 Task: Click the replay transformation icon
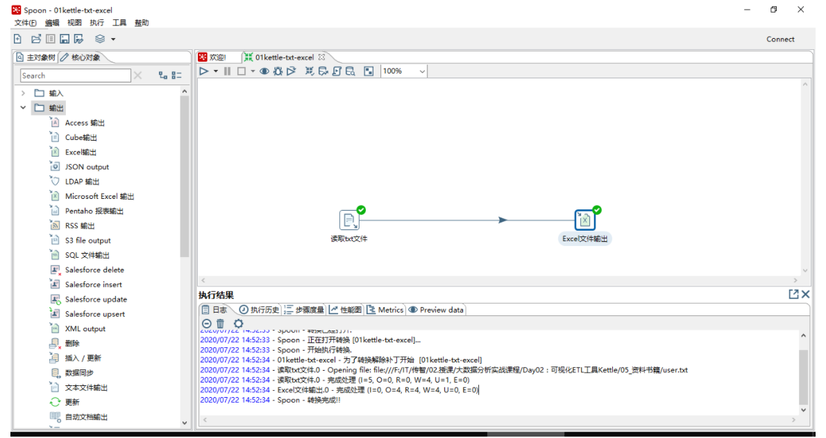292,71
